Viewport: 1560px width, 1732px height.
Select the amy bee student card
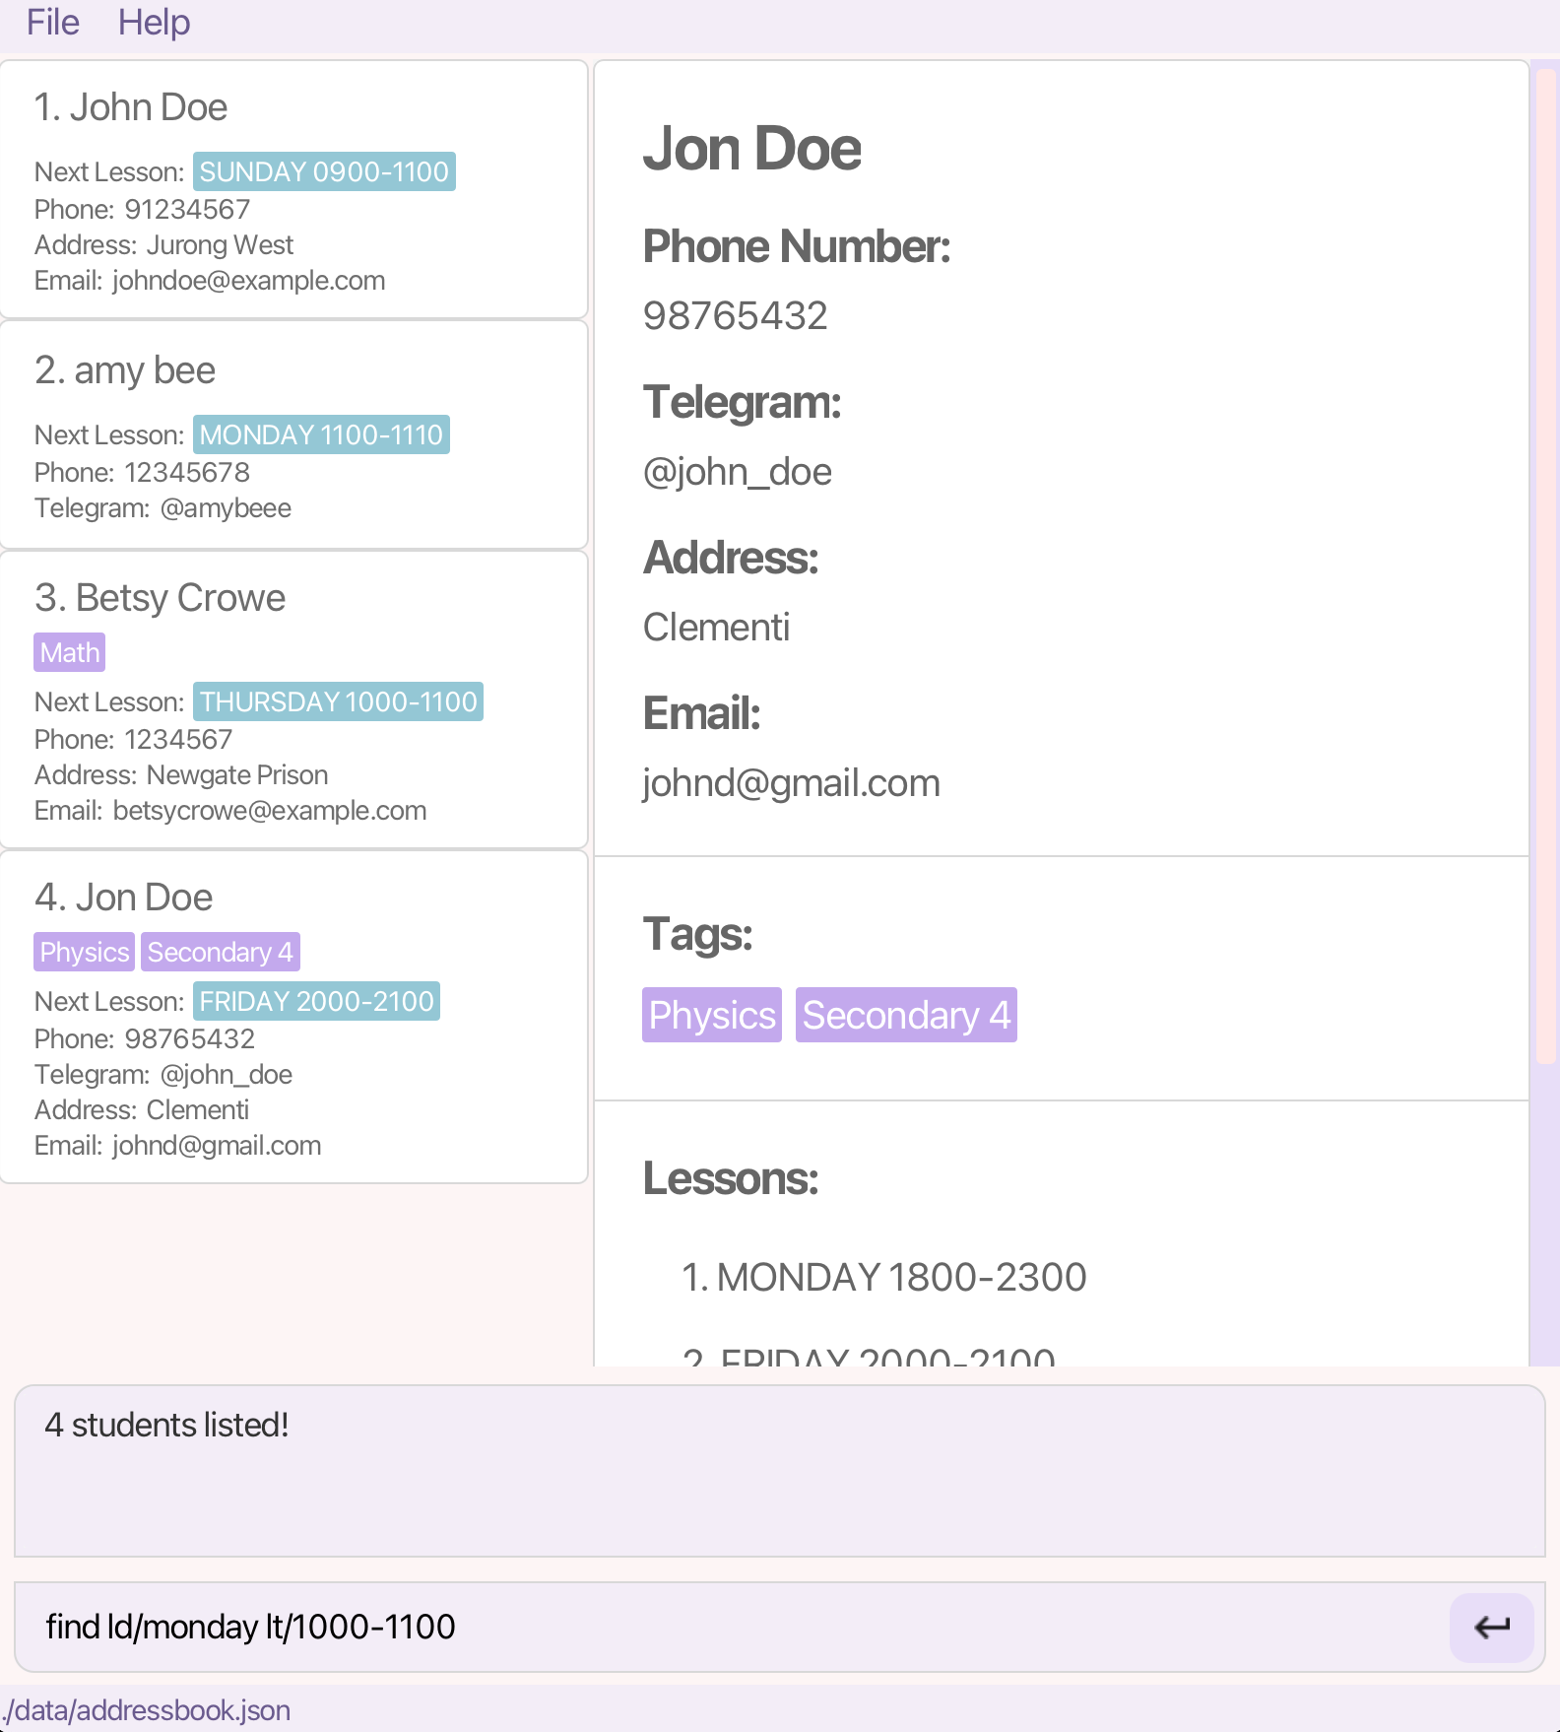coord(293,434)
